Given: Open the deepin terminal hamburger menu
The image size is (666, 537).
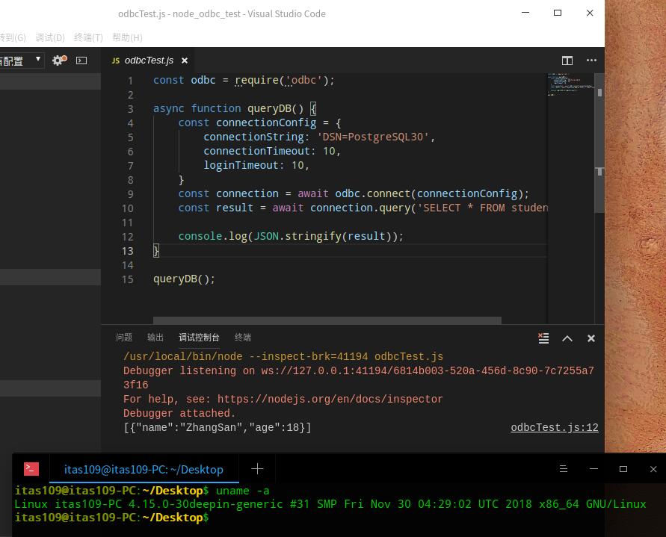Looking at the screenshot, I should click(563, 468).
